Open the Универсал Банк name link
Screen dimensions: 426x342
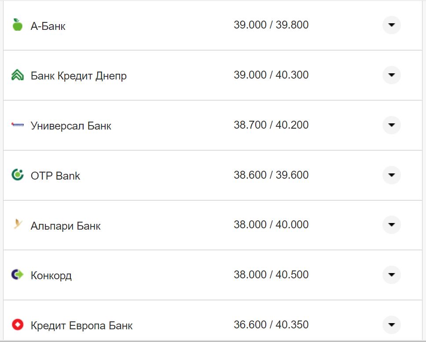click(x=71, y=126)
